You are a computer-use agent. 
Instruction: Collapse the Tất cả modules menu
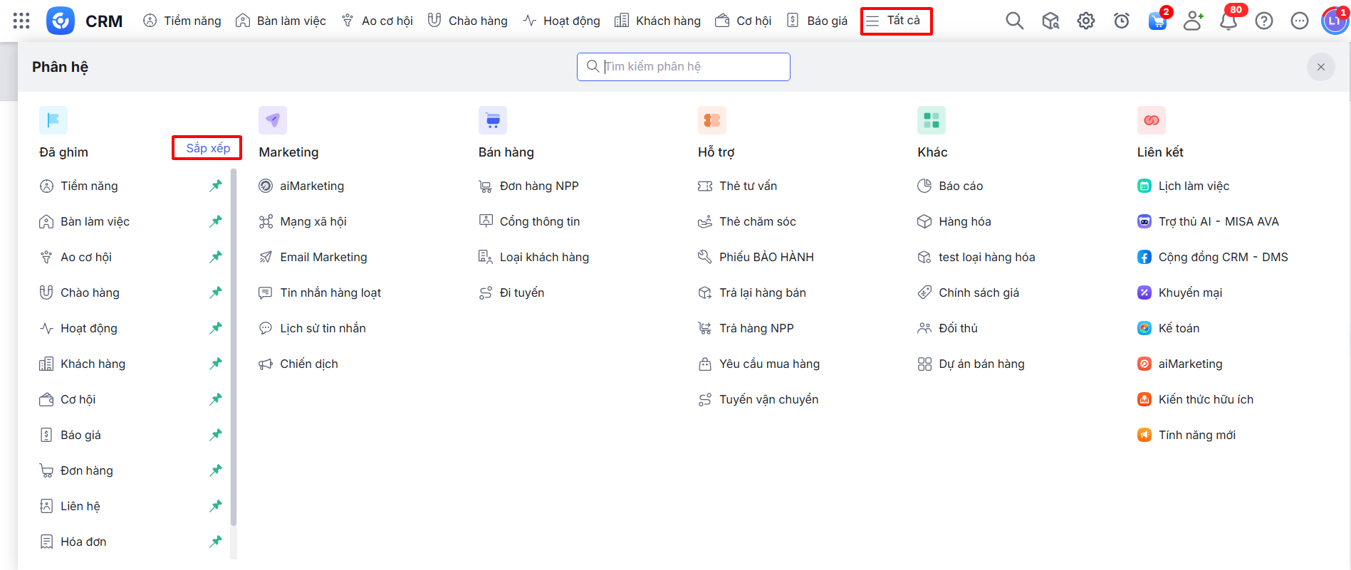coord(895,21)
